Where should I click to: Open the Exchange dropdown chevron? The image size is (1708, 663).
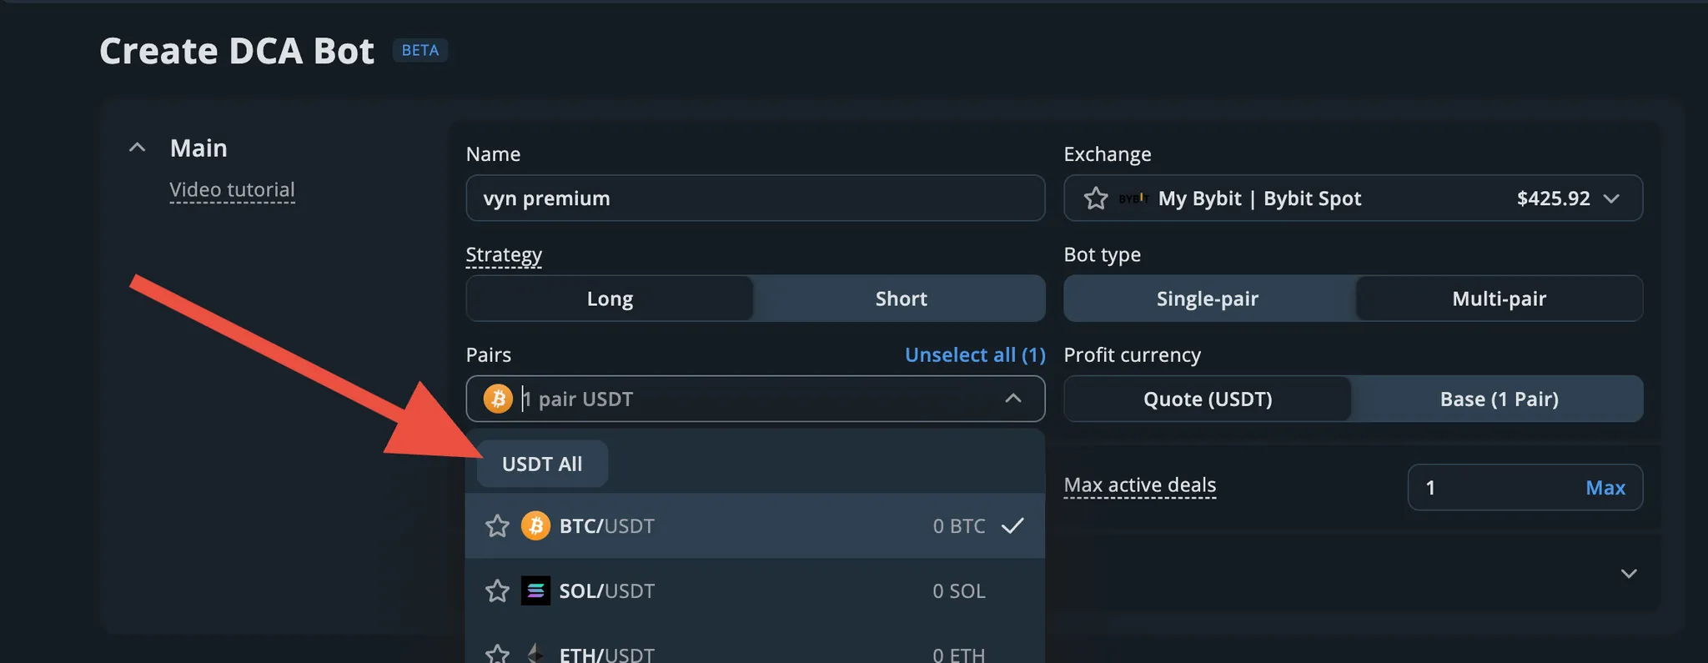(1611, 198)
